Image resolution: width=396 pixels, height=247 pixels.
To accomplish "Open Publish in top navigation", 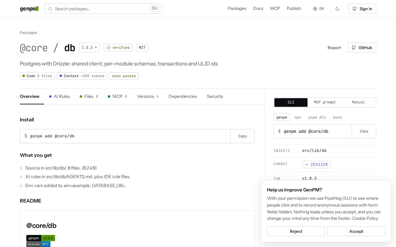I will pos(294,9).
